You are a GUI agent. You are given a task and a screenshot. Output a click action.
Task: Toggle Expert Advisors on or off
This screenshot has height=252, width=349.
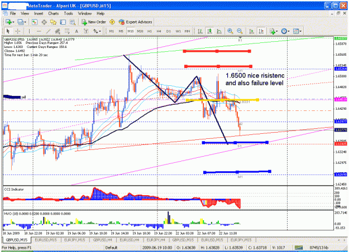[135, 22]
